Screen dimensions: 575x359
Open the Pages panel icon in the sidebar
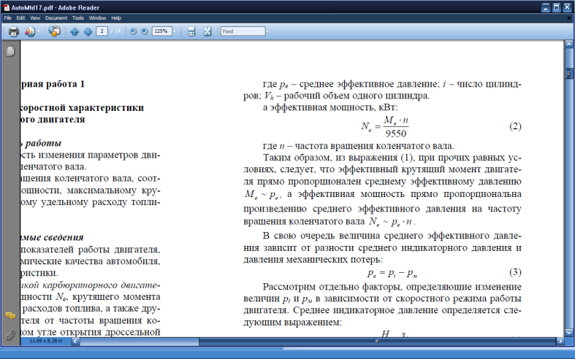pyautogui.click(x=10, y=51)
